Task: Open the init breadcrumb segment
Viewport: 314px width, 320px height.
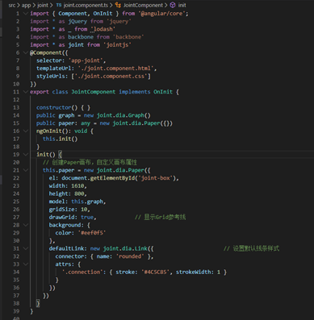Action: coord(182,5)
